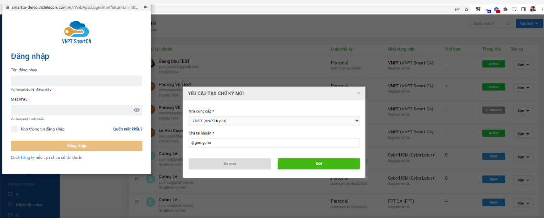The width and height of the screenshot is (544, 218).
Task: Click the Terminated status badge
Action: 493,110
